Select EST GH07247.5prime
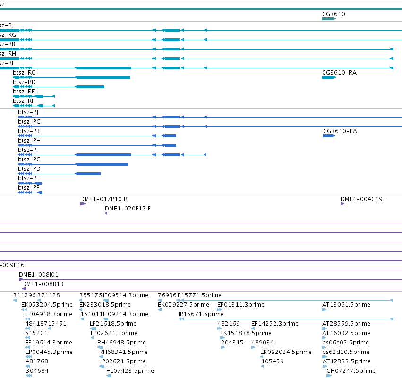 tap(351, 371)
